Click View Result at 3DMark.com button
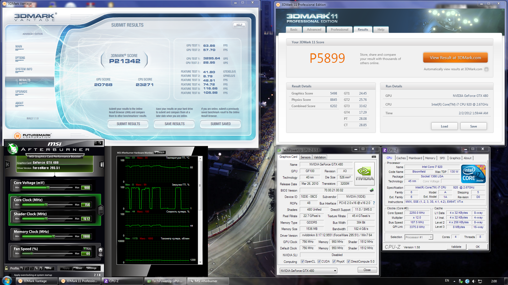Screen dimensions: 508x285 pyautogui.click(x=455, y=58)
